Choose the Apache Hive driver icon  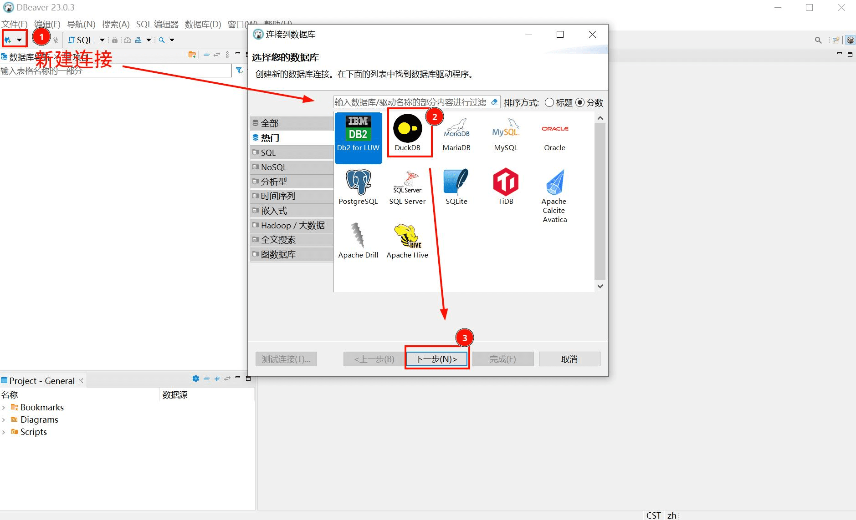(x=408, y=236)
